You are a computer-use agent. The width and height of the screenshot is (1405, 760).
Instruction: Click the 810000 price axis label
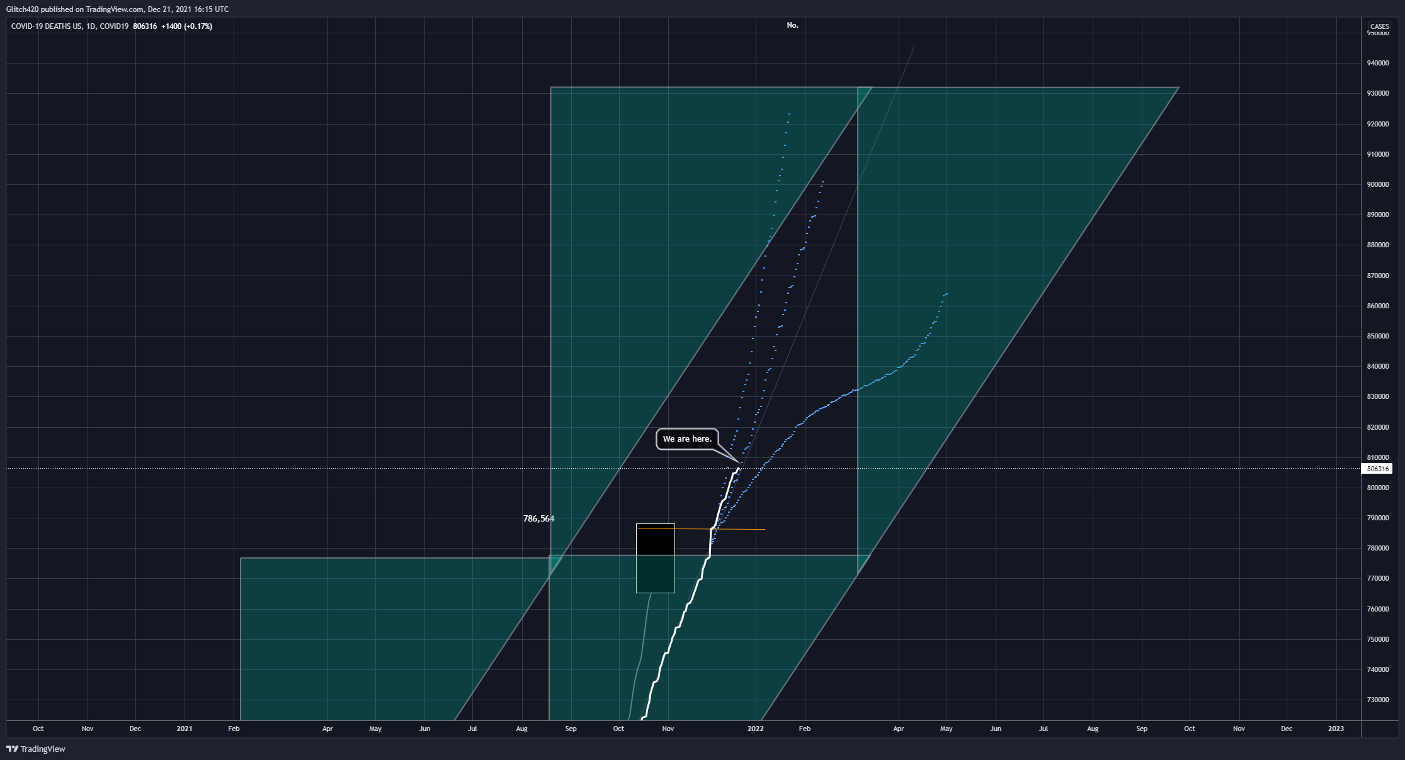point(1377,457)
